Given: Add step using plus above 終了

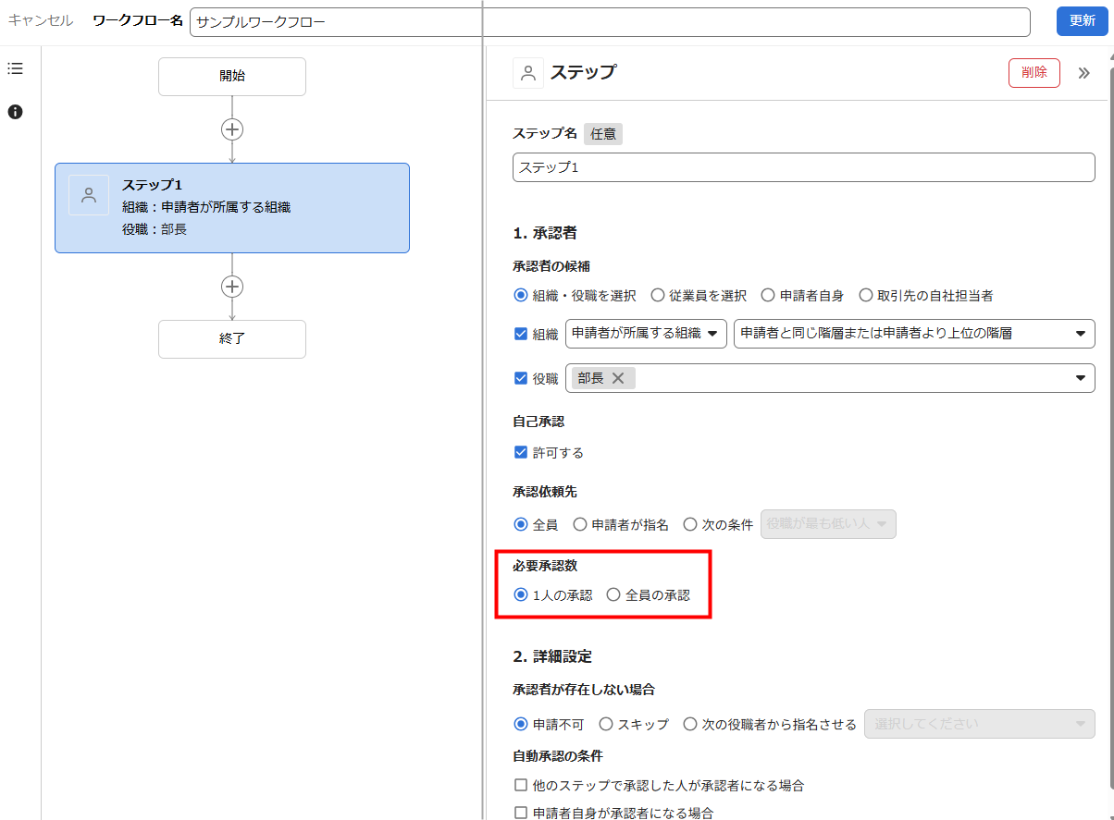Looking at the screenshot, I should (x=232, y=287).
